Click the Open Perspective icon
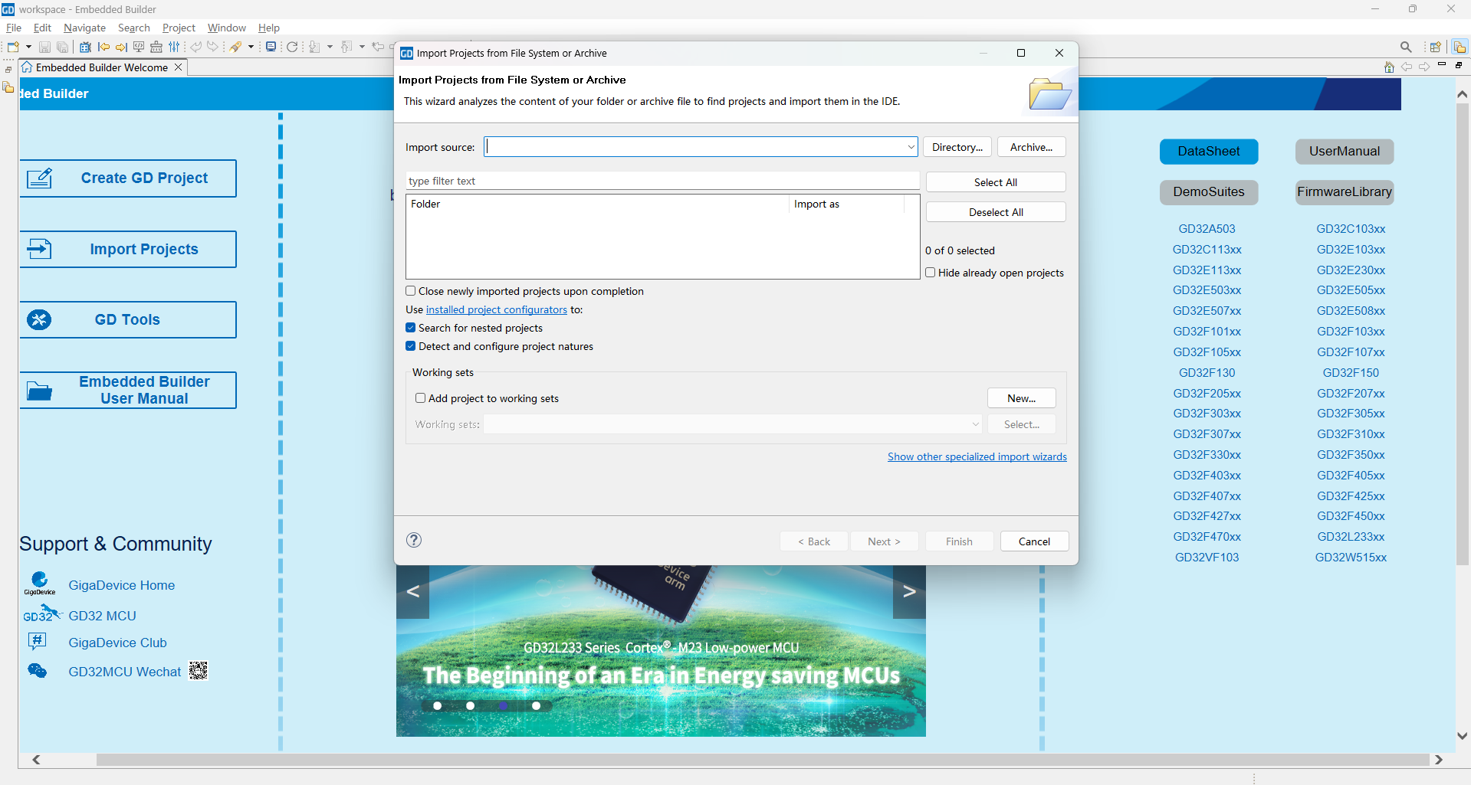The image size is (1471, 785). tap(1435, 47)
